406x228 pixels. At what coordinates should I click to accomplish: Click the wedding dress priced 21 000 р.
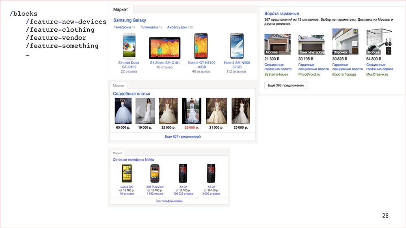coord(216,111)
